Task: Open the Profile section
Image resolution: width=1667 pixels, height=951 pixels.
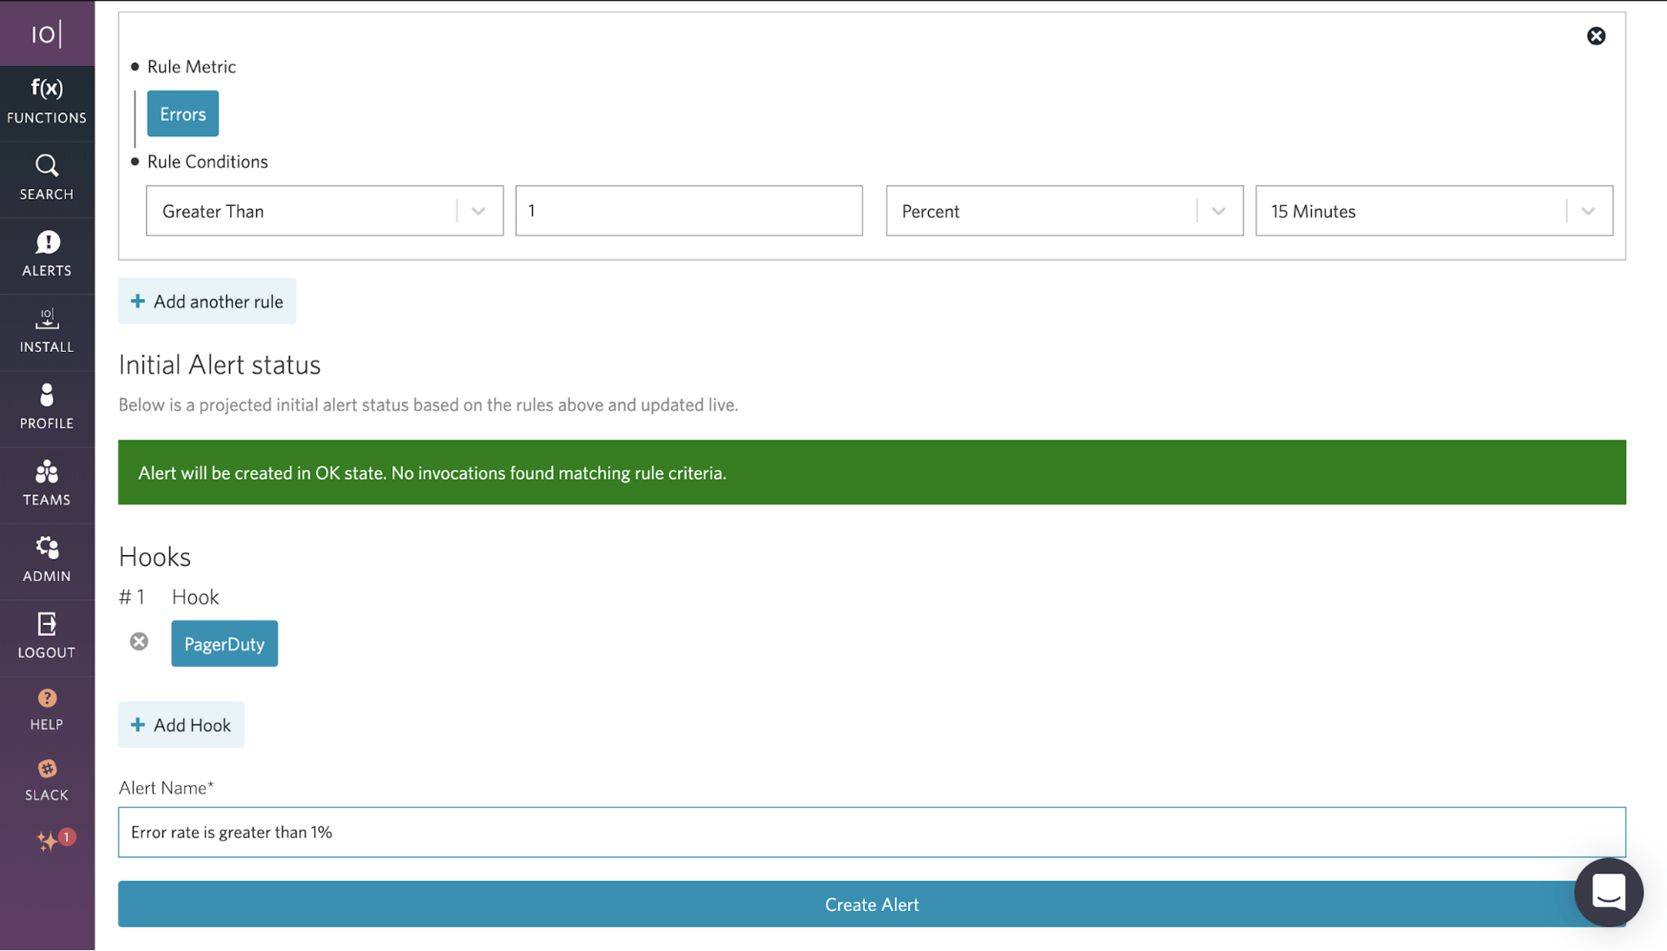Action: tap(47, 407)
